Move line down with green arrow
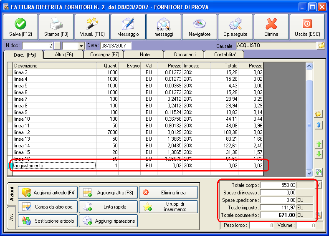The image size is (329, 236). point(319,154)
